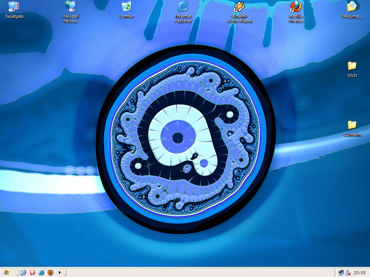
Task: Click the messenger tray icon with red X
Action: pos(348,273)
